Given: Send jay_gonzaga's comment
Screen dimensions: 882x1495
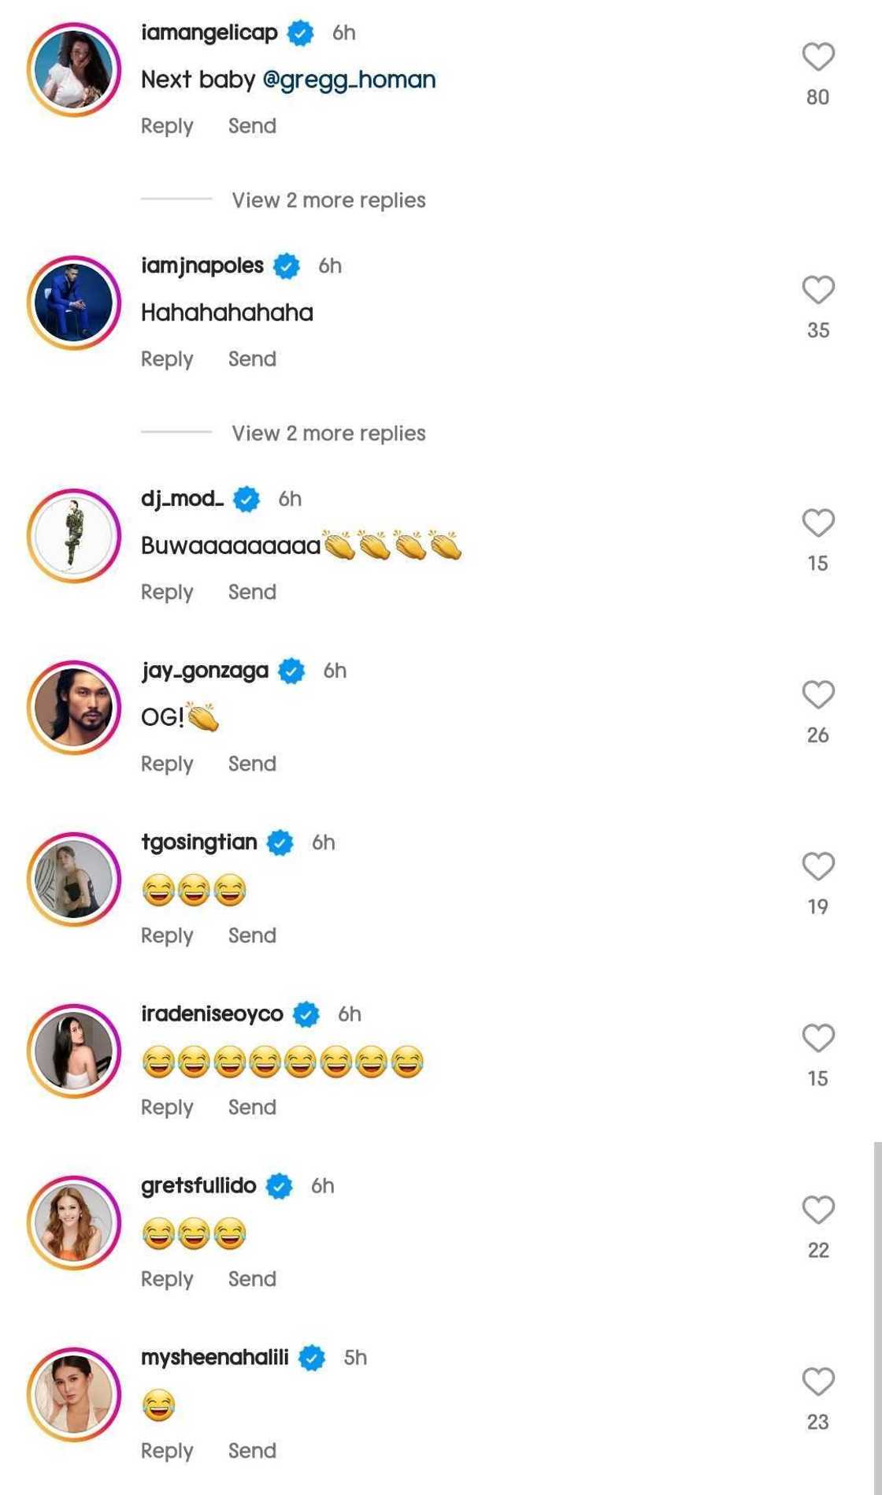Looking at the screenshot, I should pos(252,764).
